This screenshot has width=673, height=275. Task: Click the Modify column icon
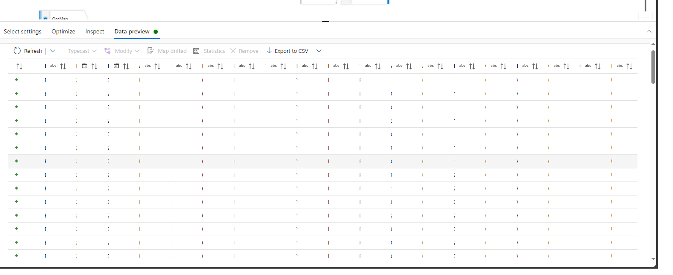coord(107,51)
